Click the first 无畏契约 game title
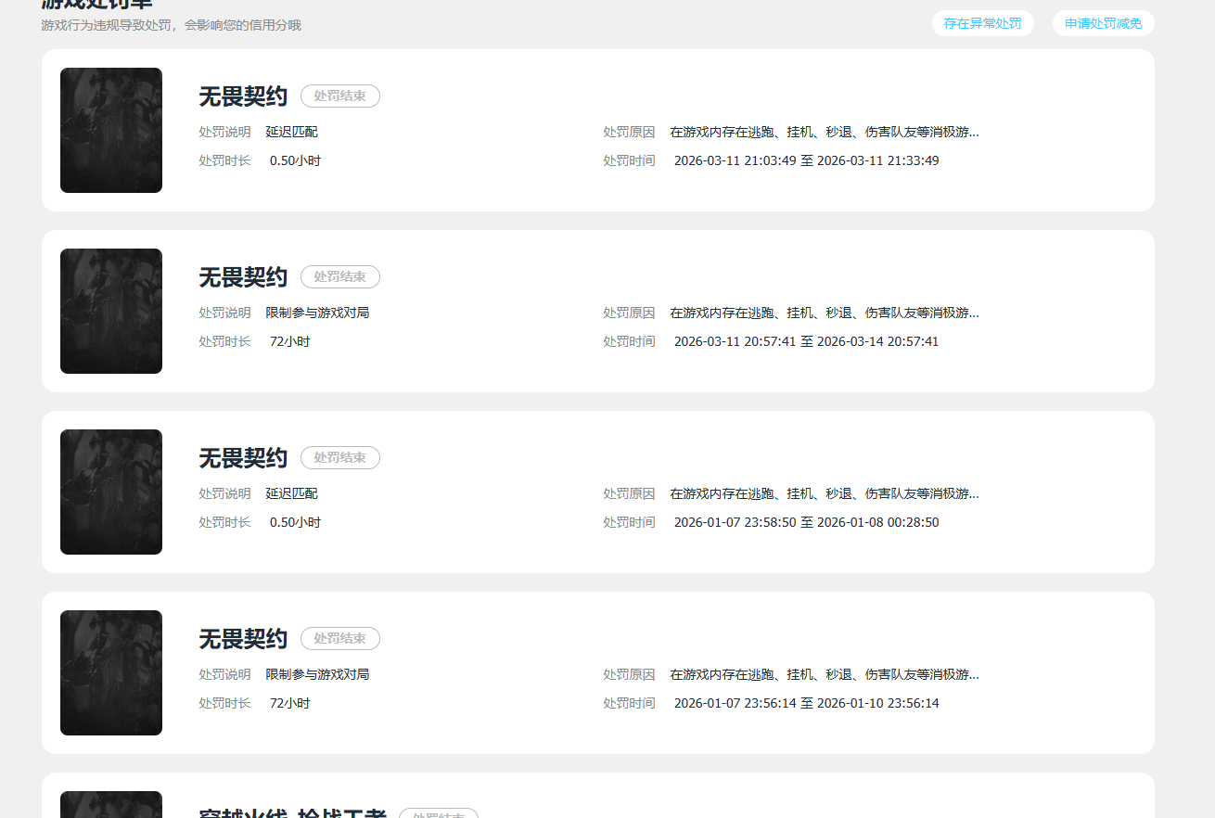The width and height of the screenshot is (1215, 818). [x=242, y=96]
